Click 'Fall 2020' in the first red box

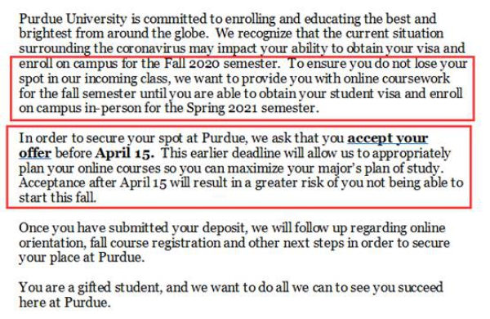pyautogui.click(x=192, y=64)
